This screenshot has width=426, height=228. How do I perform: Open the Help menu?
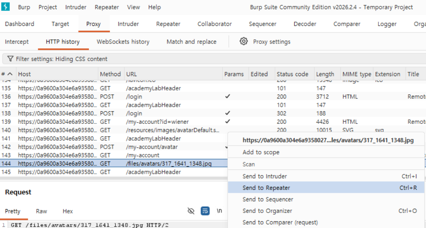coord(154,7)
